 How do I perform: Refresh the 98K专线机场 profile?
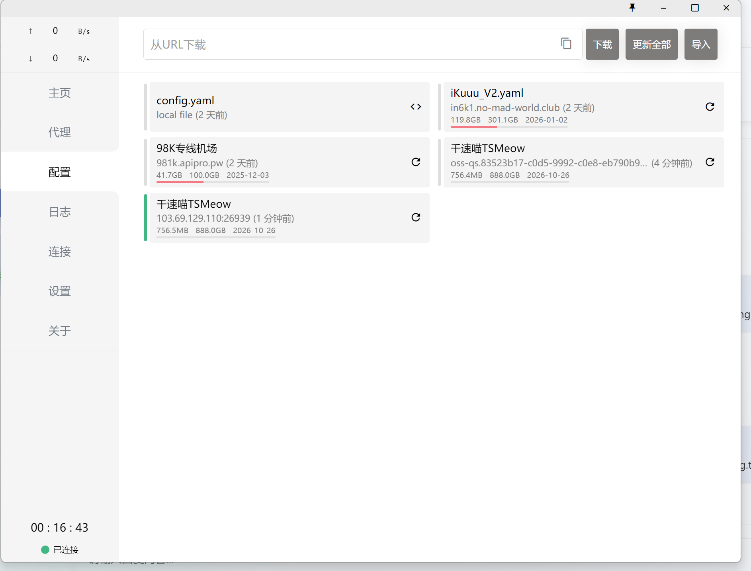point(416,162)
